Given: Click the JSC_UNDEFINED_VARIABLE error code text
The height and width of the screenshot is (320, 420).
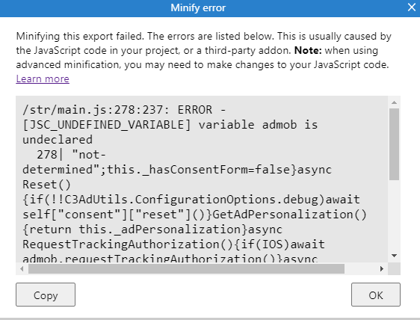Looking at the screenshot, I should 107,125.
